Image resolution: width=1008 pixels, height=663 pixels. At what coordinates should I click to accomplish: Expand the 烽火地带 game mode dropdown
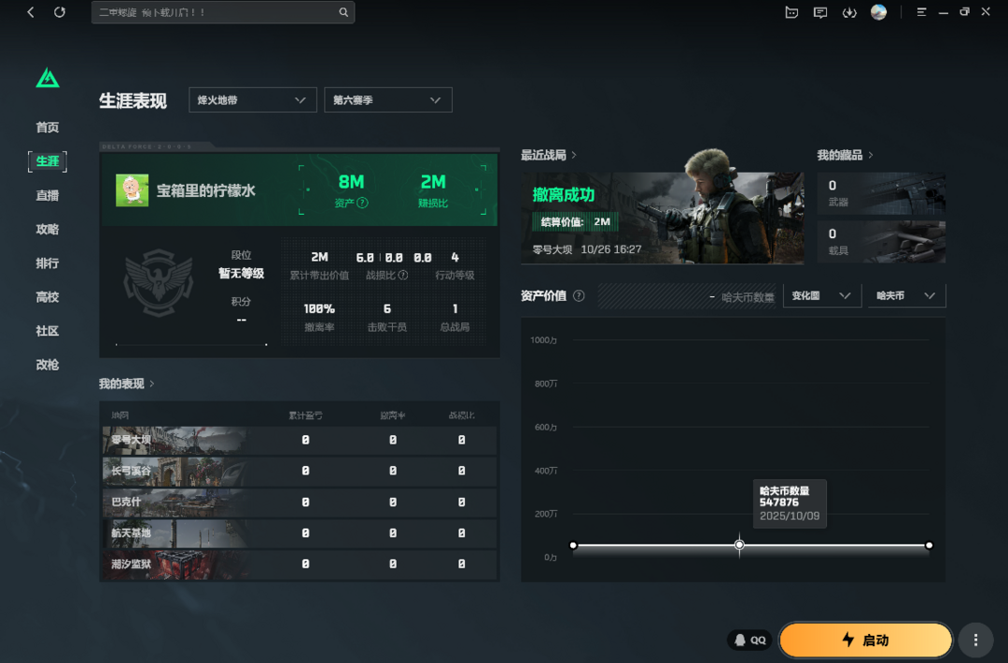click(x=252, y=100)
